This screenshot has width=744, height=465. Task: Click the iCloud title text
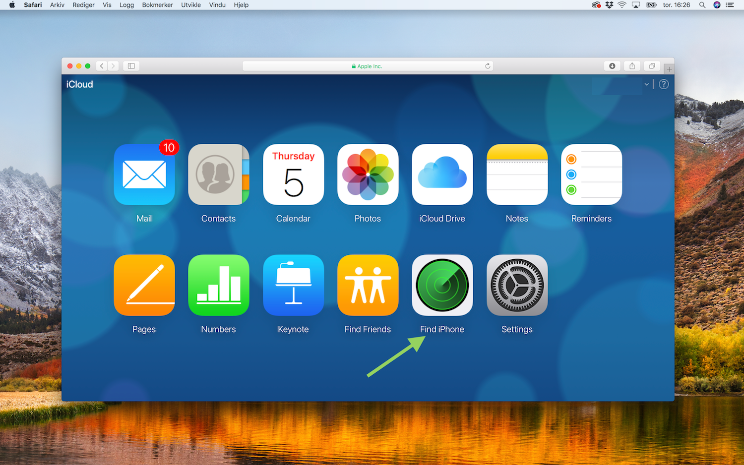pos(79,84)
